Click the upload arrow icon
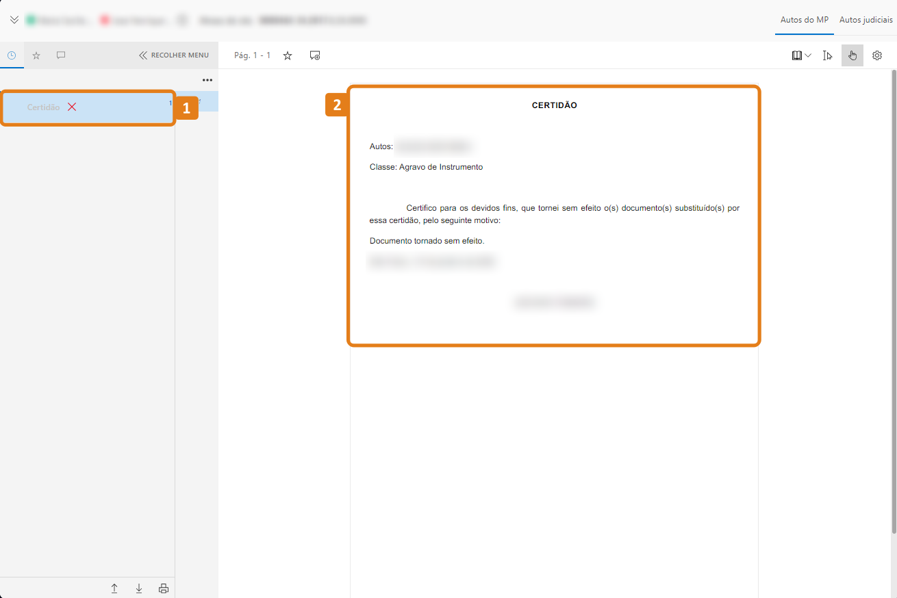This screenshot has height=598, width=897. click(114, 588)
